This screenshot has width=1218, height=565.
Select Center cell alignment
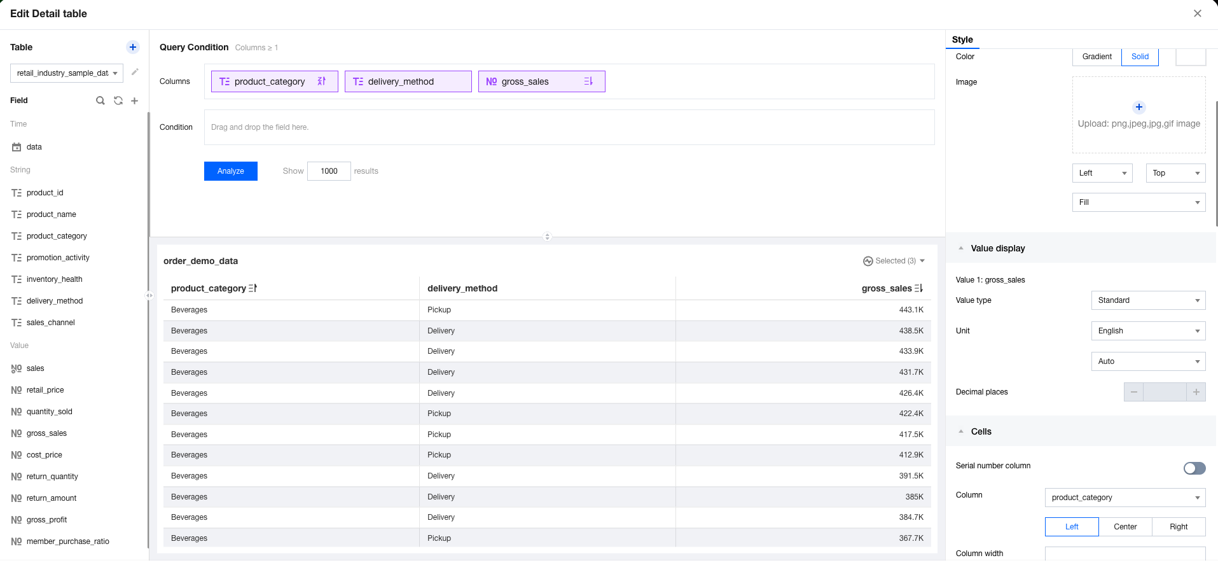click(1125, 527)
